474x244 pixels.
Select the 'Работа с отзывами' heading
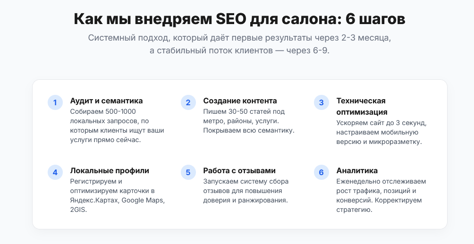pos(239,170)
